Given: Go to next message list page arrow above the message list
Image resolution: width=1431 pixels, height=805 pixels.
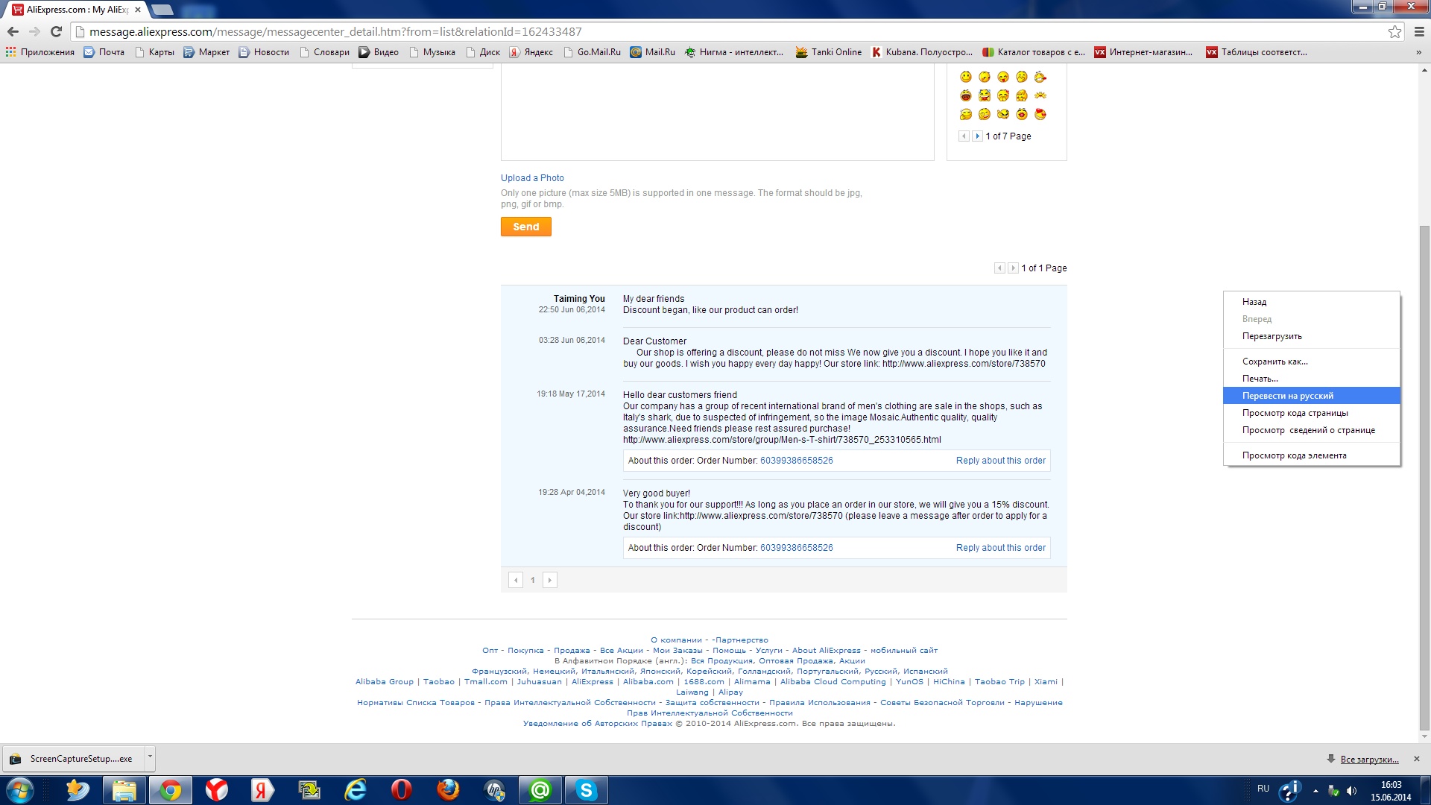Looking at the screenshot, I should click(1013, 268).
